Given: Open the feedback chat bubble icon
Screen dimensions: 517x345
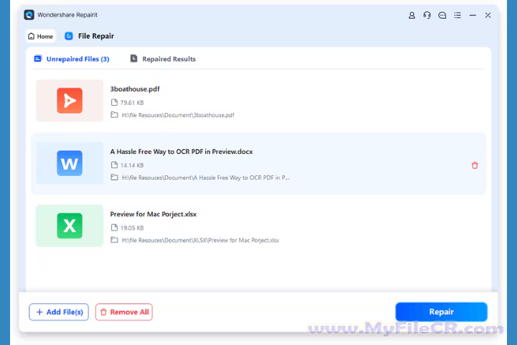Looking at the screenshot, I should (442, 15).
